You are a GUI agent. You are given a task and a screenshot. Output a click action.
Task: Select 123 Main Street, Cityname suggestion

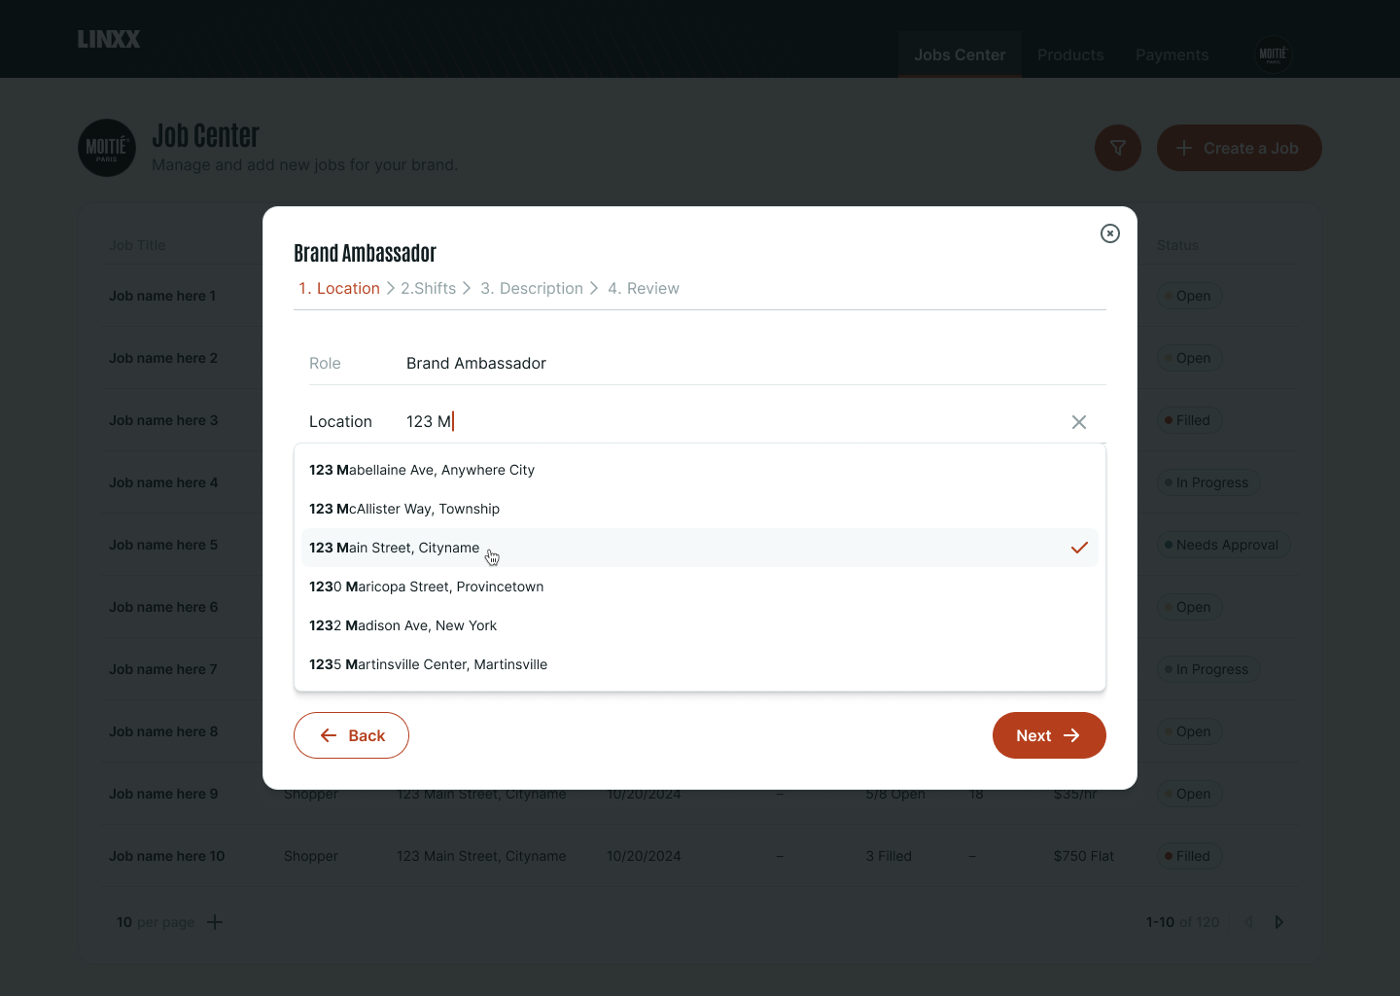point(700,548)
